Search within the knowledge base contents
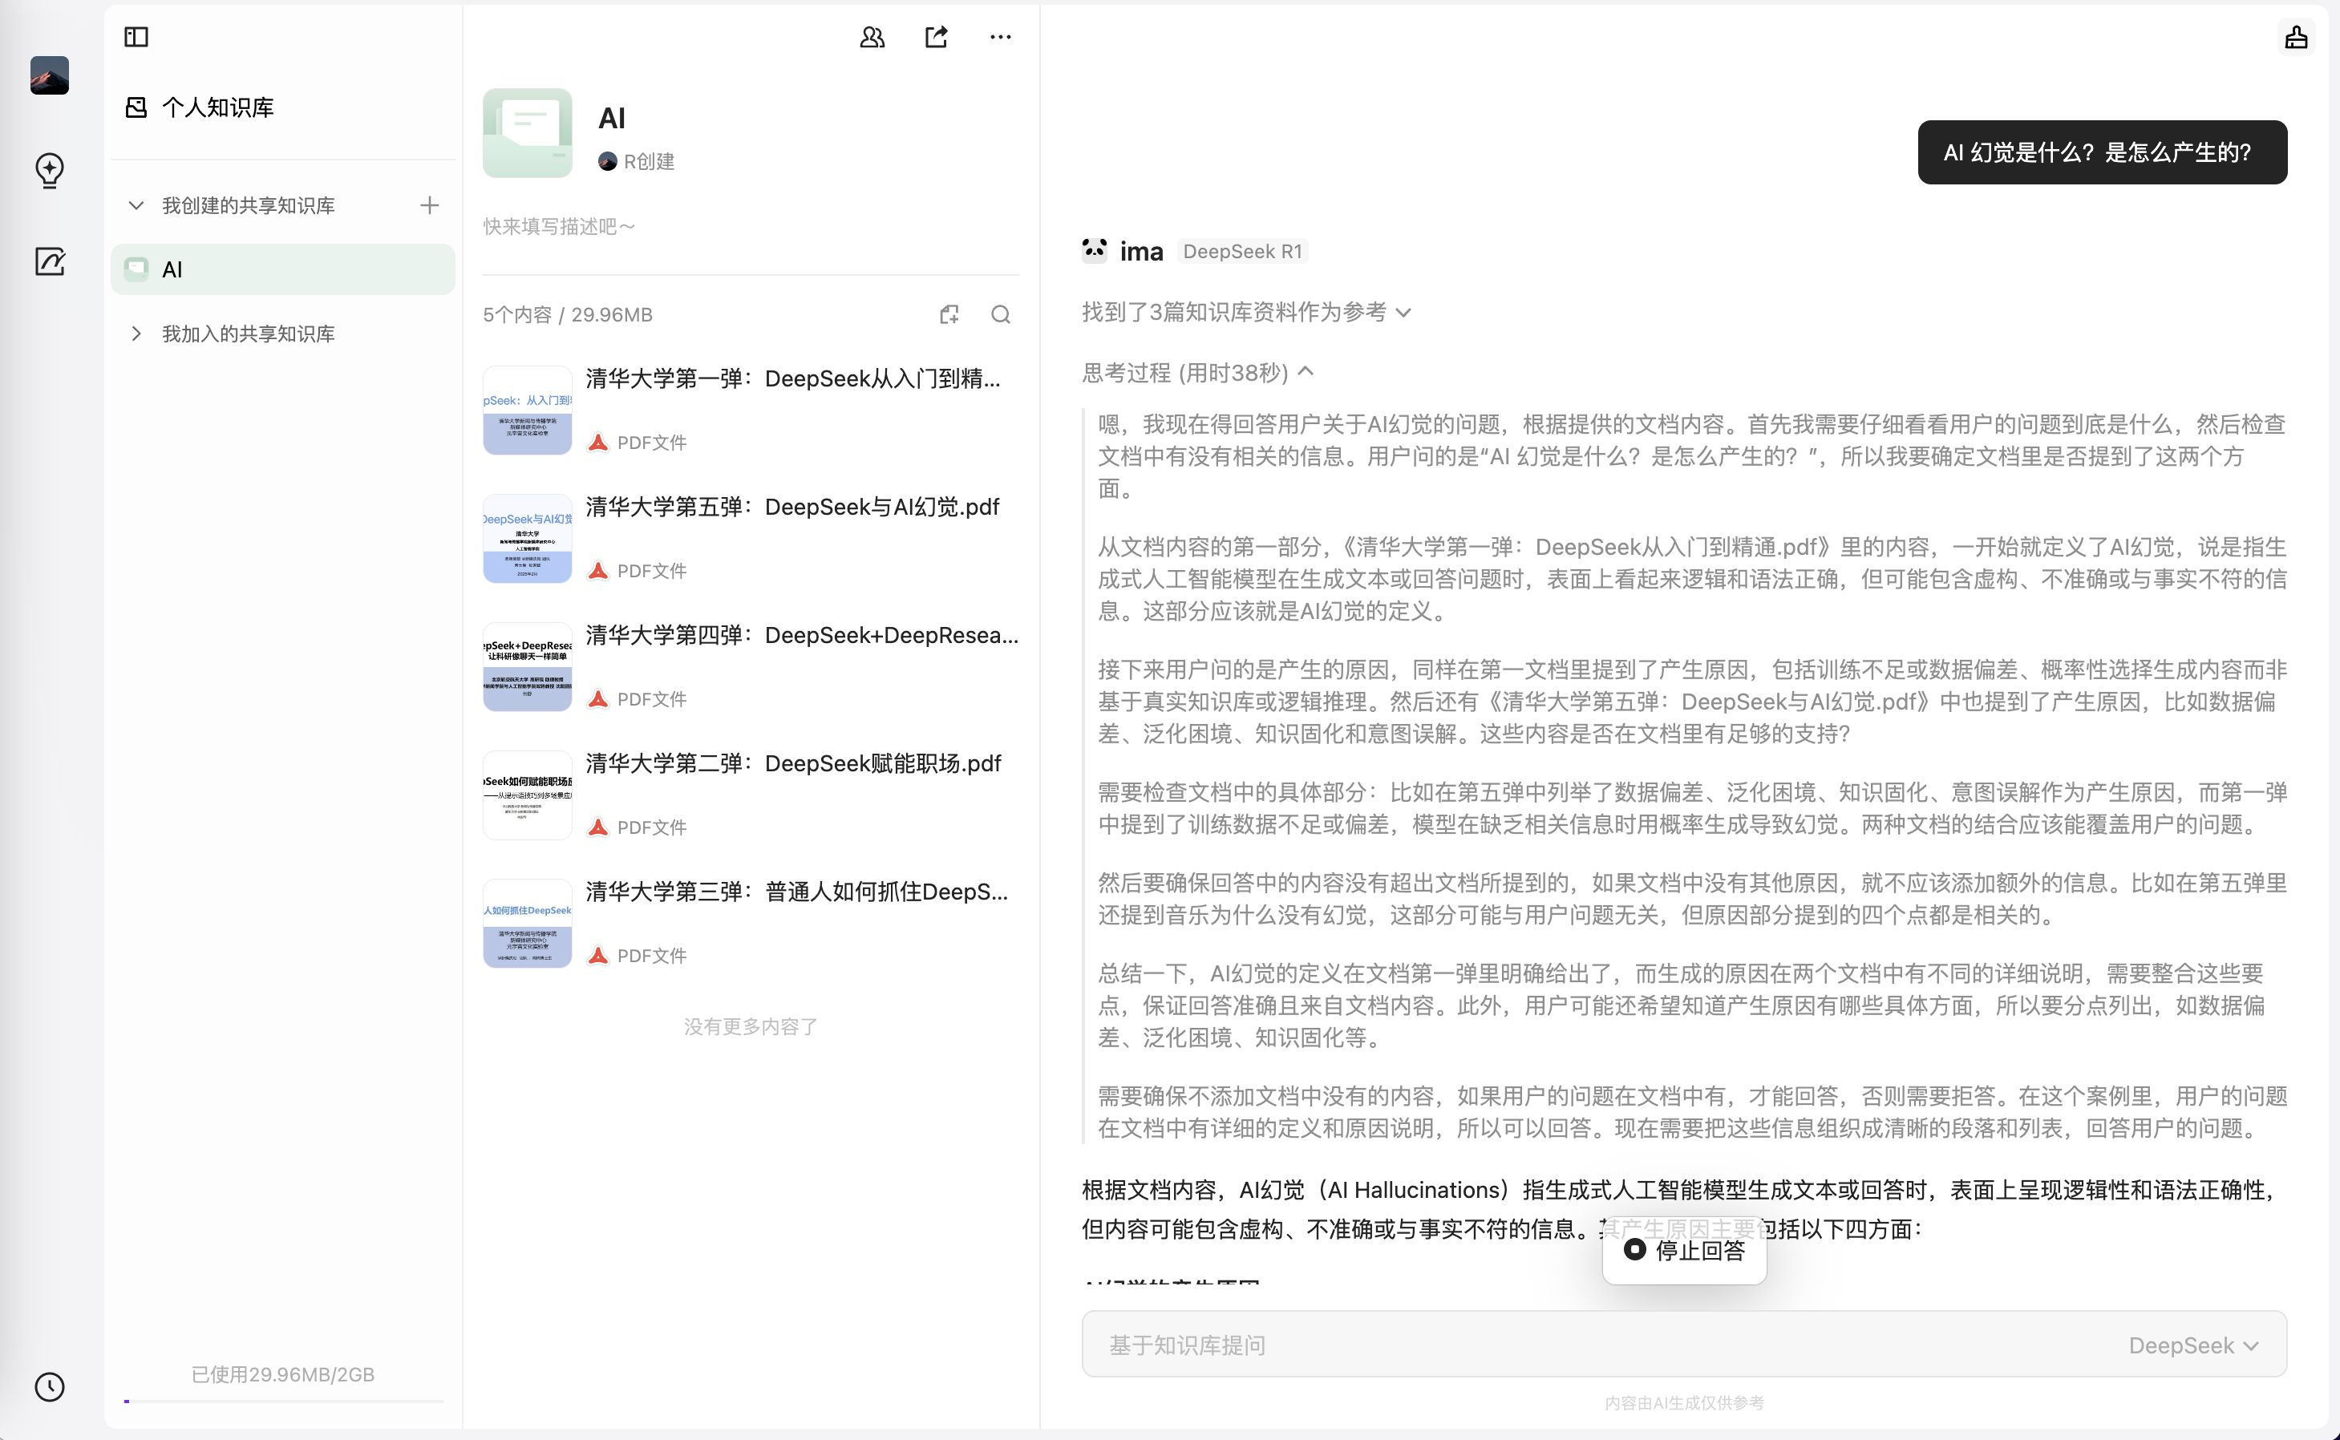 click(1000, 314)
